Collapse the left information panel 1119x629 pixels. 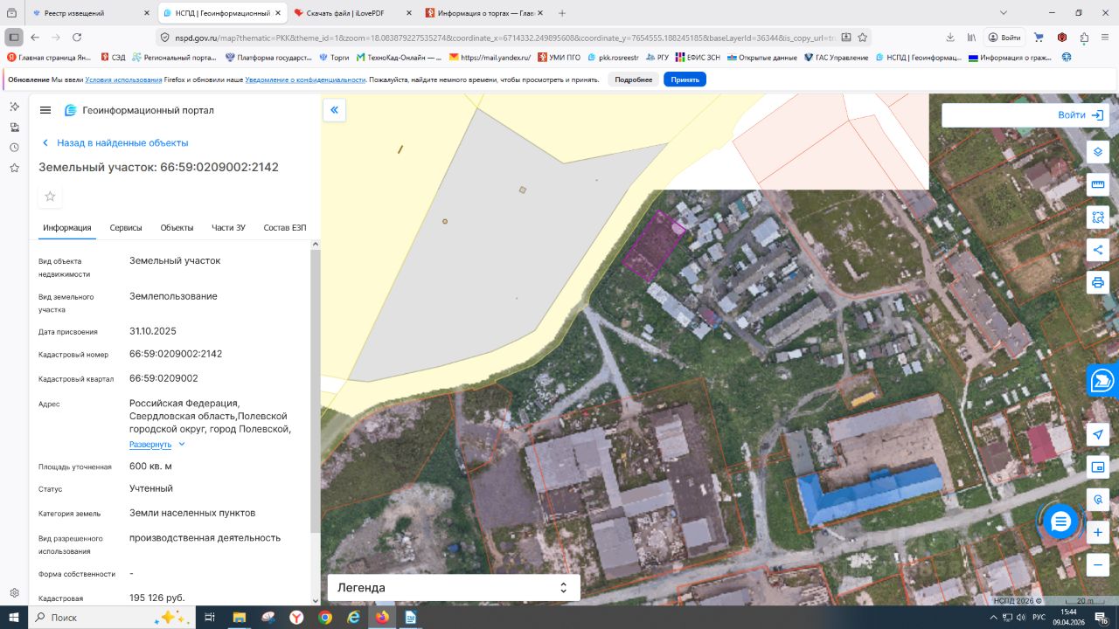click(334, 110)
